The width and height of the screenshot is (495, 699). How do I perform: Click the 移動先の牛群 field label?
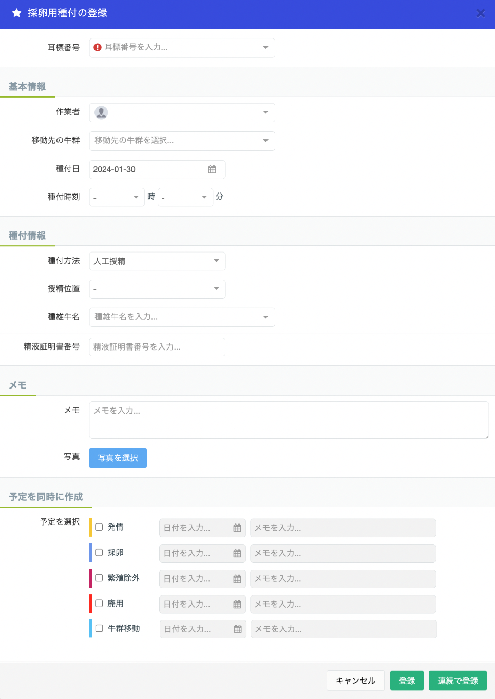click(x=56, y=140)
